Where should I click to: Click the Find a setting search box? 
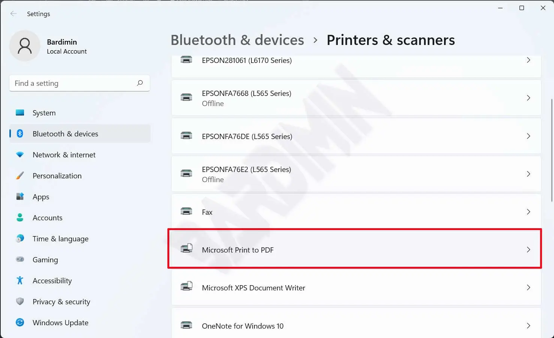click(x=73, y=83)
